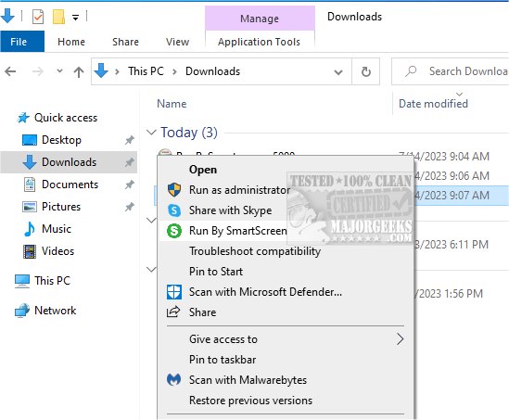
Task: Click the Up one level arrow
Action: tap(79, 71)
